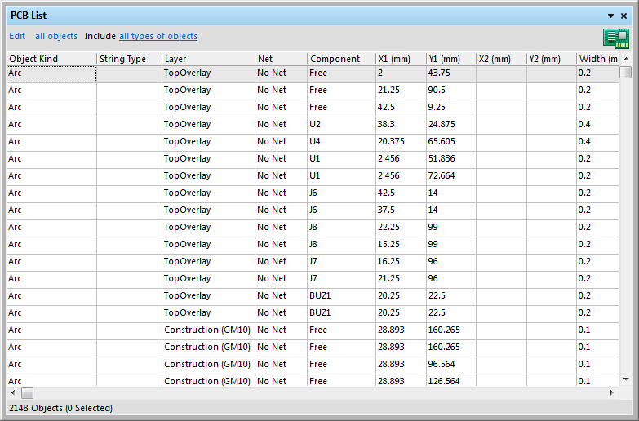Viewport: 639px width, 421px height.
Task: Click X1 value 15.25 in J8 row
Action: click(401, 245)
